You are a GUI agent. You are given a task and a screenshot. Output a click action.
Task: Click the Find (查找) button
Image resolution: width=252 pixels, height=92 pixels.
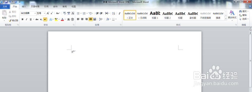point(243,11)
